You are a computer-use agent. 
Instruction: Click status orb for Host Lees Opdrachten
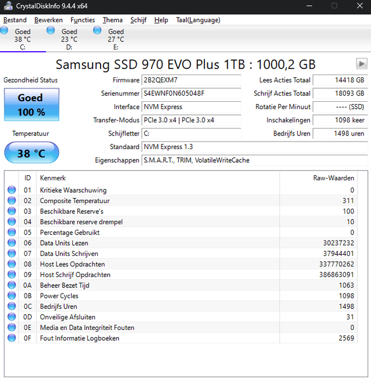pyautogui.click(x=11, y=264)
